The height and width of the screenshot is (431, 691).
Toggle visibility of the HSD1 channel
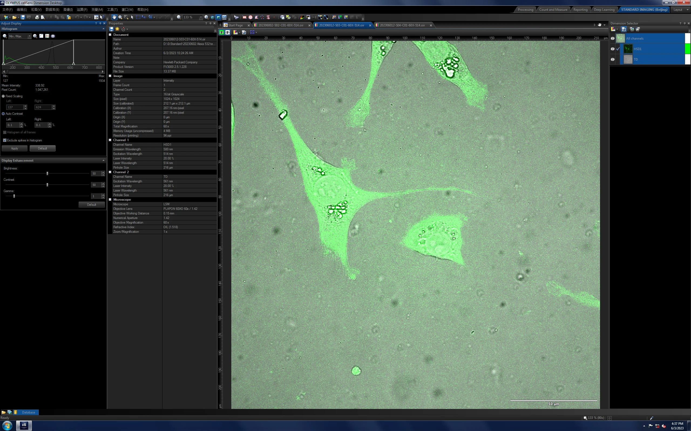612,49
